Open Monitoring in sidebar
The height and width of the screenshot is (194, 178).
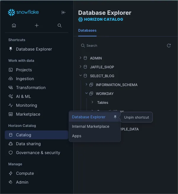click(x=36, y=105)
